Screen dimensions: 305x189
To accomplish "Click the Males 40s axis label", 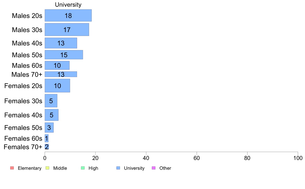I will click(x=27, y=43).
